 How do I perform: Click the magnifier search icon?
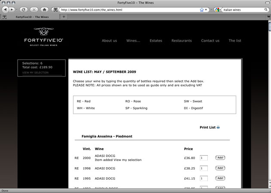pos(266,9)
